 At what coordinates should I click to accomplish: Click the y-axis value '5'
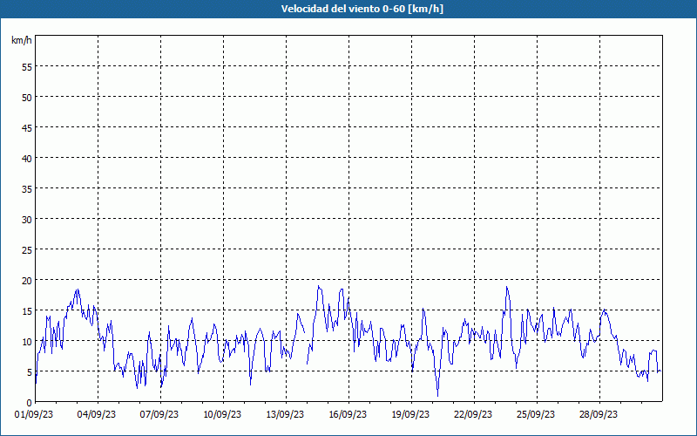30,372
